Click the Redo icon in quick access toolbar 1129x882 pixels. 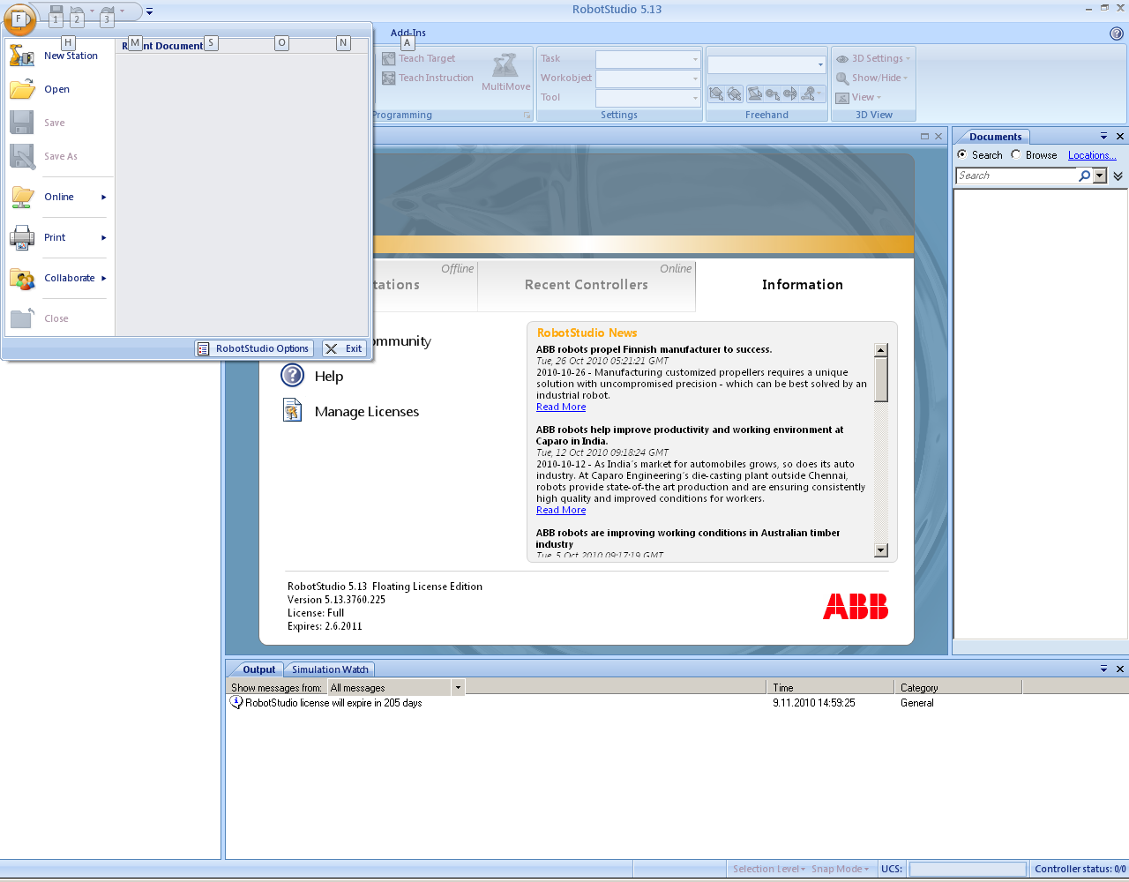pyautogui.click(x=107, y=12)
